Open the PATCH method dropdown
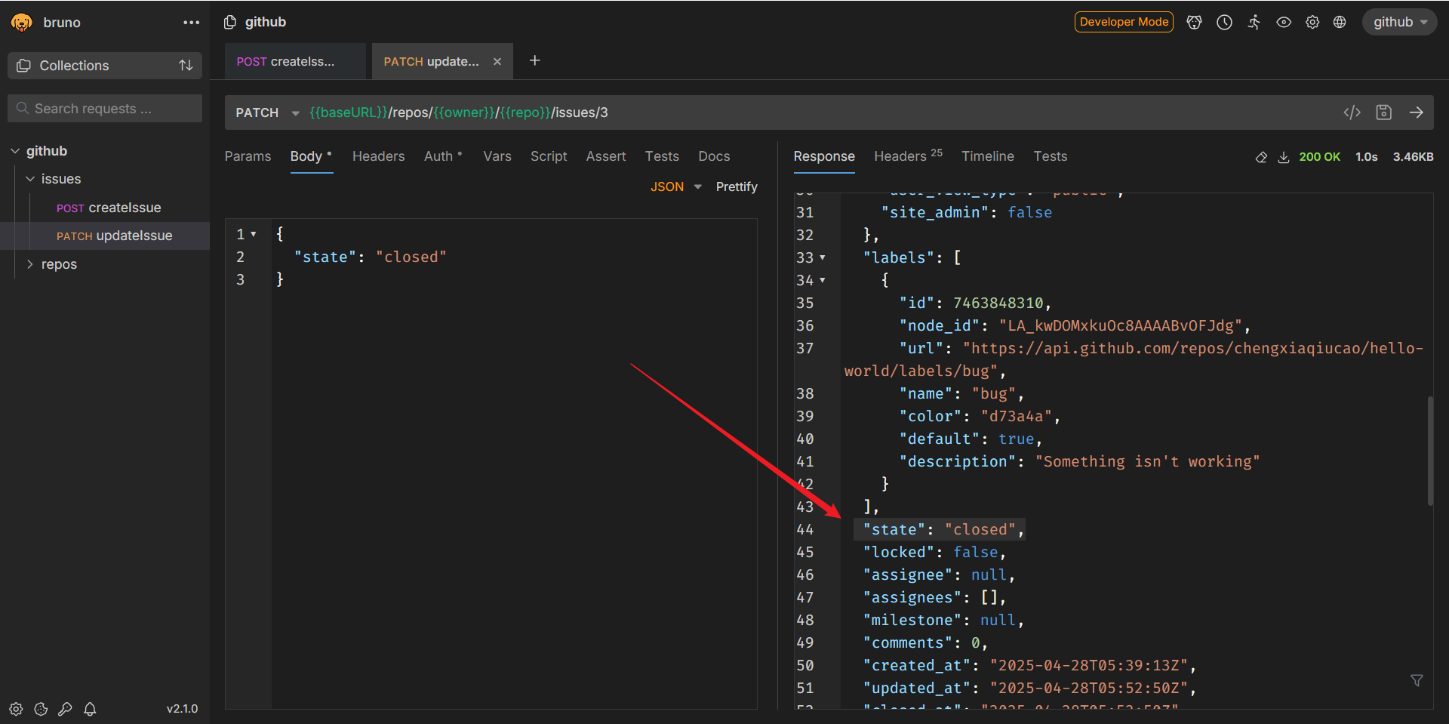Screen dimensions: 1449x724 267,112
